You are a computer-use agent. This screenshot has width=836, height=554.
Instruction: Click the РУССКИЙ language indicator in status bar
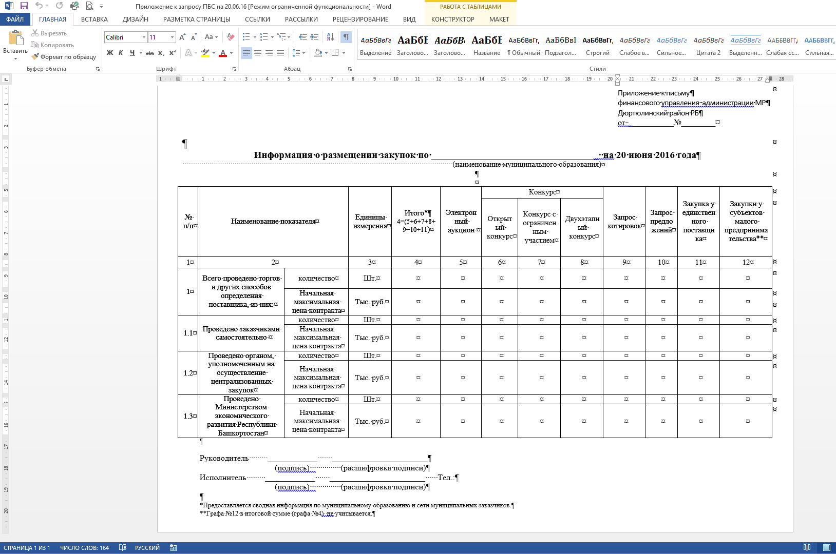click(x=147, y=548)
